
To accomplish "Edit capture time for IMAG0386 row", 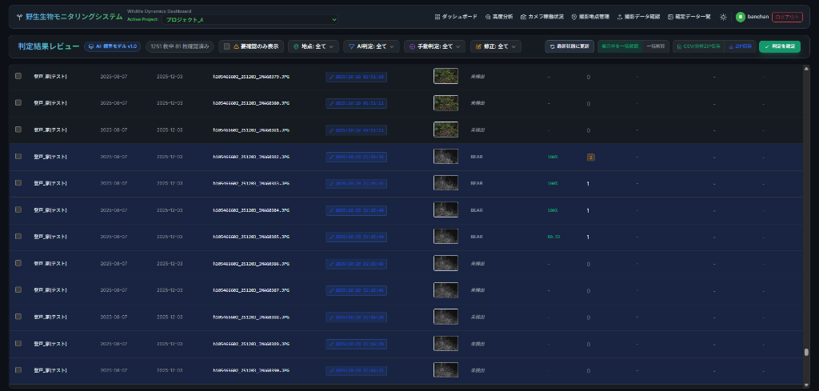I will (356, 264).
